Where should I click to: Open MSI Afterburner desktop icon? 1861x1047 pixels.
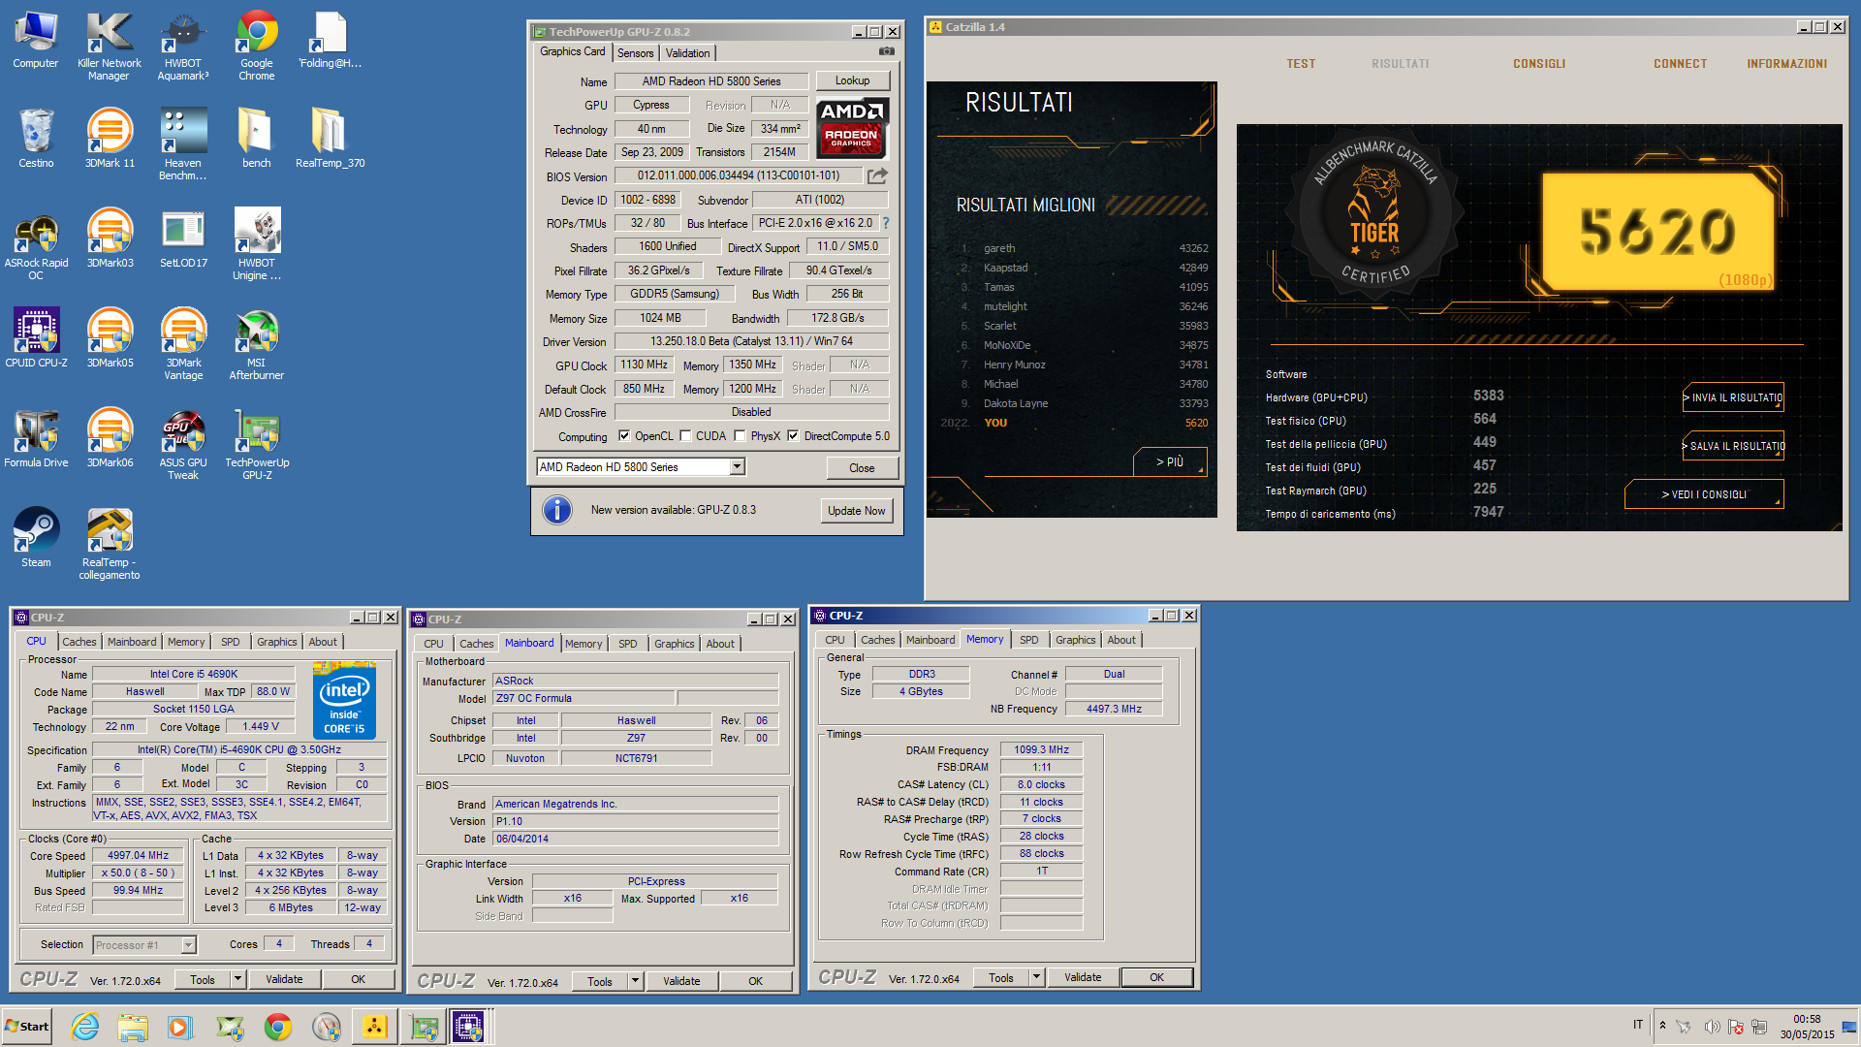click(256, 343)
